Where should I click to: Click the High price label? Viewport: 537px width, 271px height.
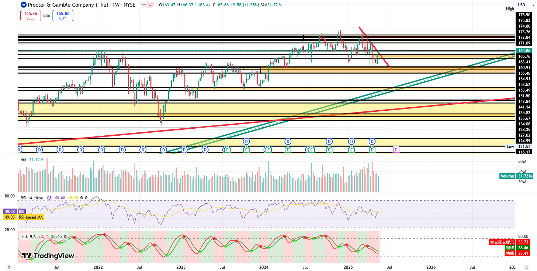coord(510,9)
